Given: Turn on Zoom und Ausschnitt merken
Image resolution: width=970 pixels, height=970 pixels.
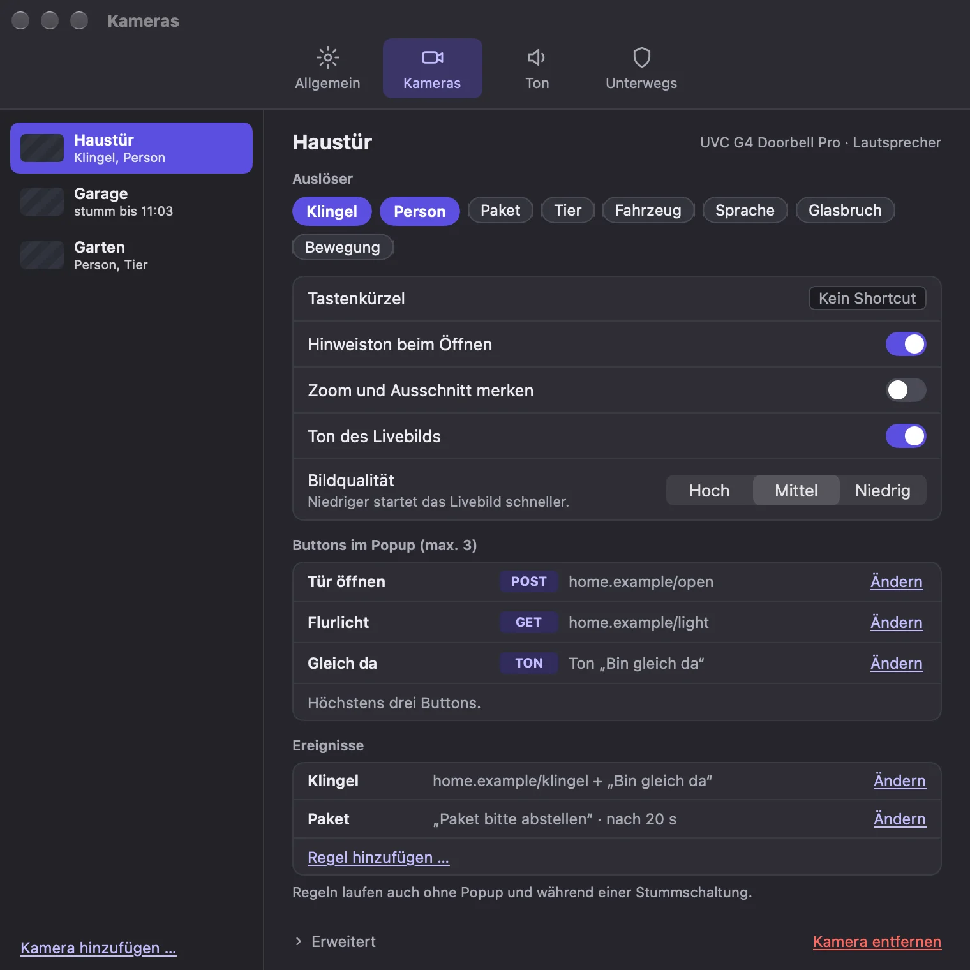Looking at the screenshot, I should point(906,390).
